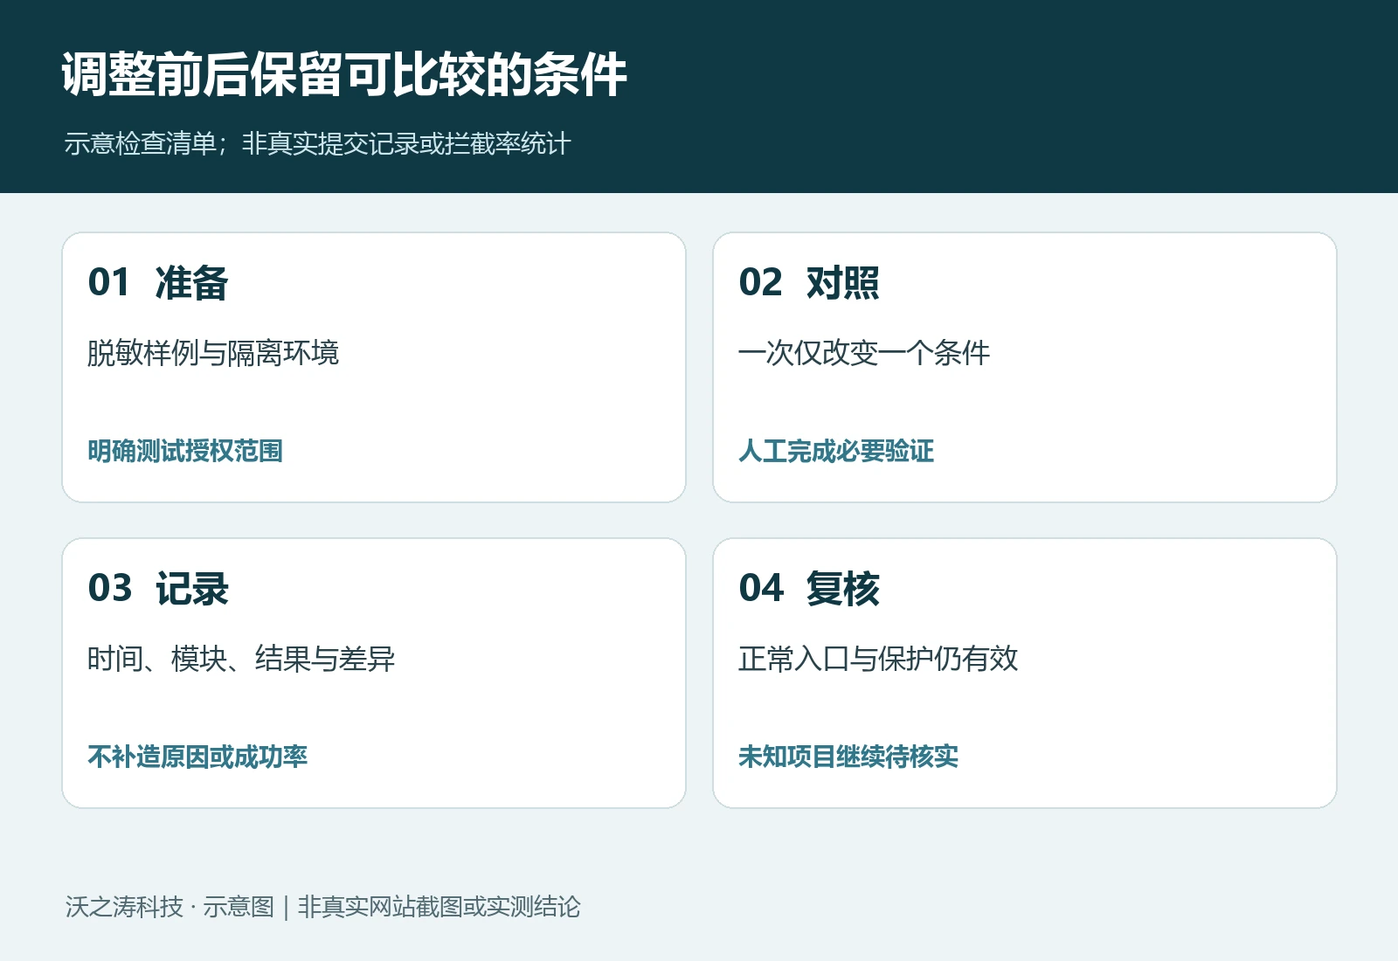Click the footer text 沃之涛科技 · 示意图
Viewport: 1398px width, 961px height.
coord(170,907)
